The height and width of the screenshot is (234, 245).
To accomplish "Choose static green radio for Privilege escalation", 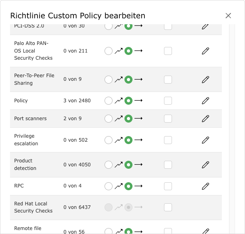I will [128, 140].
